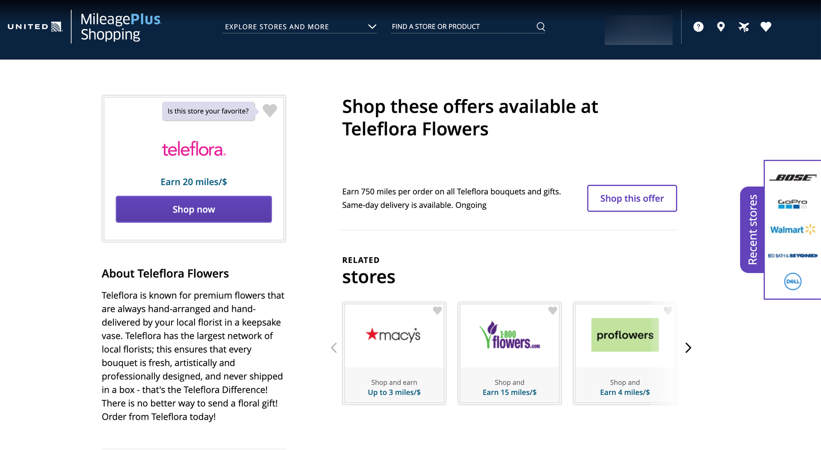
Task: Click the left carousel arrow
Action: click(x=334, y=347)
